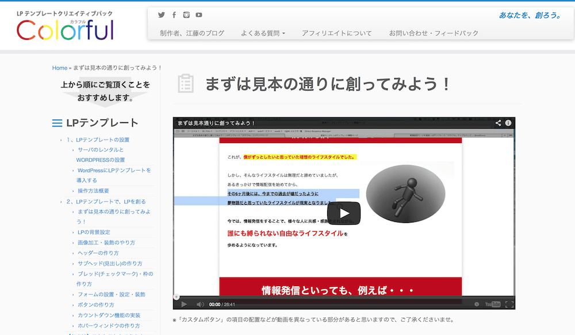The image size is (575, 335).
Task: Go to お問い合わせ・フィードバック page
Action: (x=434, y=33)
